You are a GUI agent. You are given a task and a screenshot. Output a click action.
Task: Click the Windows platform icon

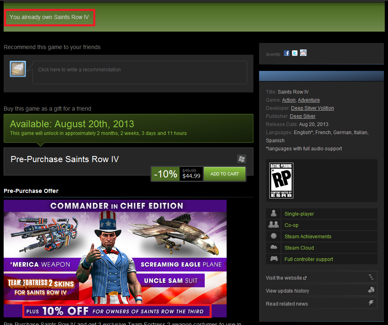click(242, 159)
